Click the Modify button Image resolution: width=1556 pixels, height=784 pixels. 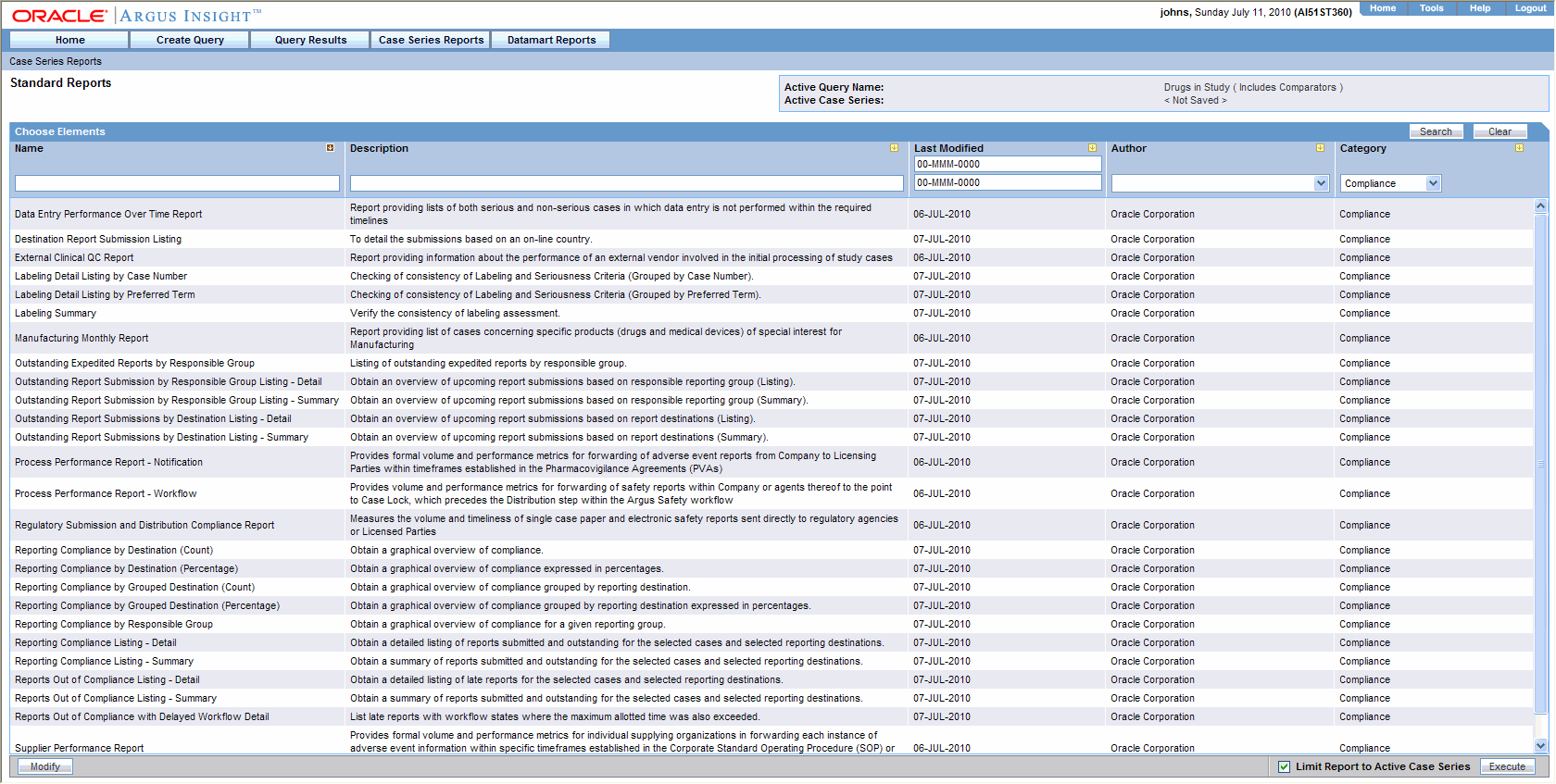(x=45, y=766)
